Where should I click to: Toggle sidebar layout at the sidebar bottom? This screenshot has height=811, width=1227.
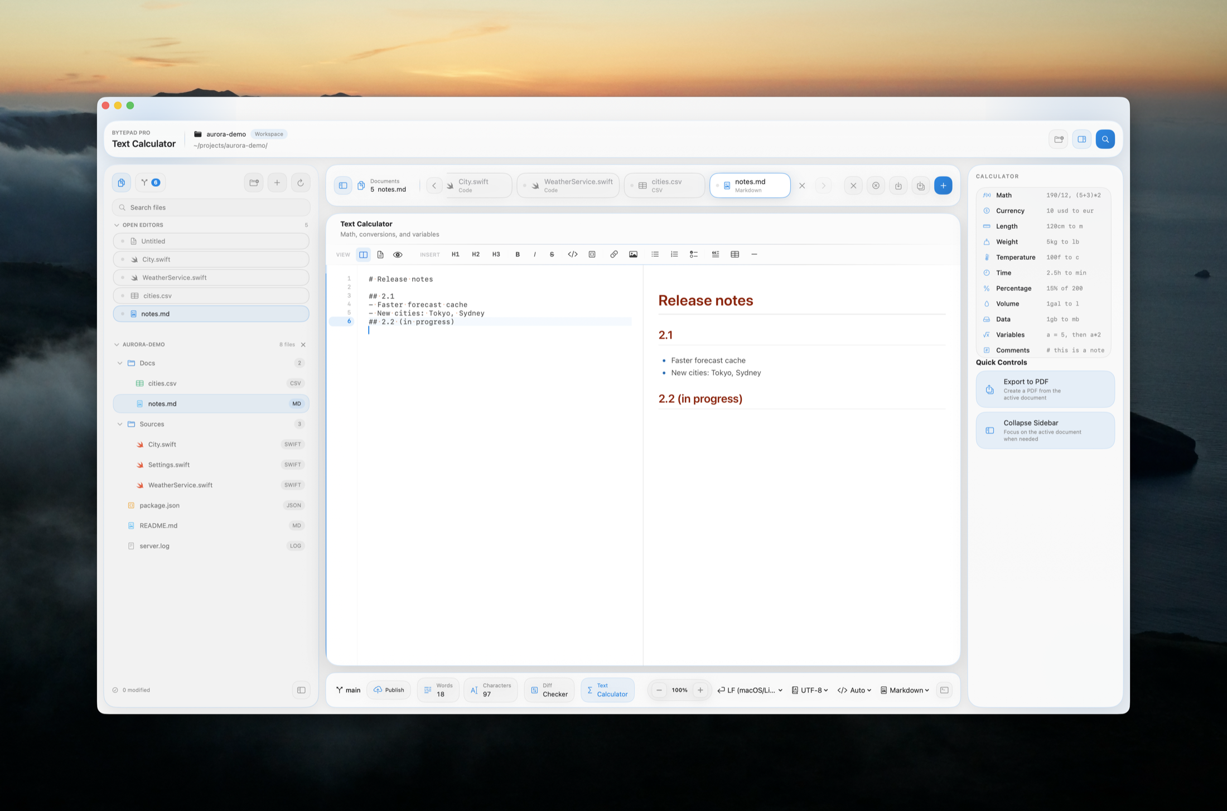click(301, 690)
